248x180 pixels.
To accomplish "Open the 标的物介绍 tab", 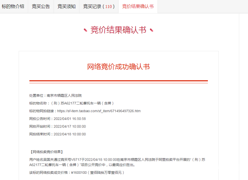I will coord(13,7).
